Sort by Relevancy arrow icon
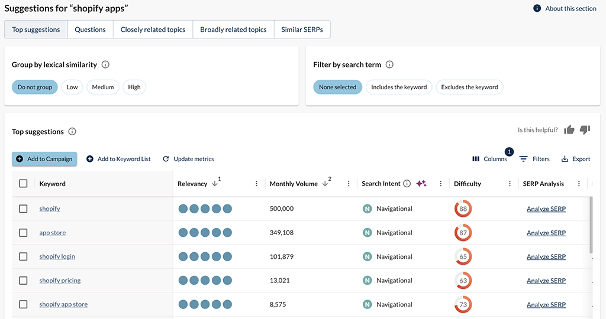The height and width of the screenshot is (319, 606). tap(215, 184)
